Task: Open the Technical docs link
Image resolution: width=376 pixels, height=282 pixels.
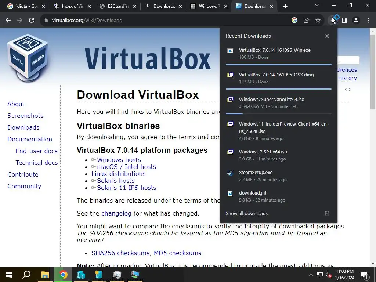Action: [37, 163]
